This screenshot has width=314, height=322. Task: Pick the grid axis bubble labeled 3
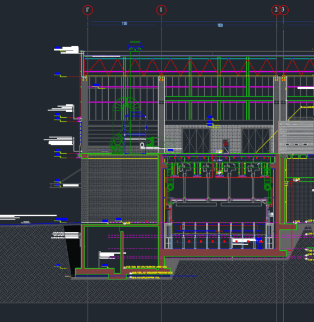pyautogui.click(x=284, y=10)
